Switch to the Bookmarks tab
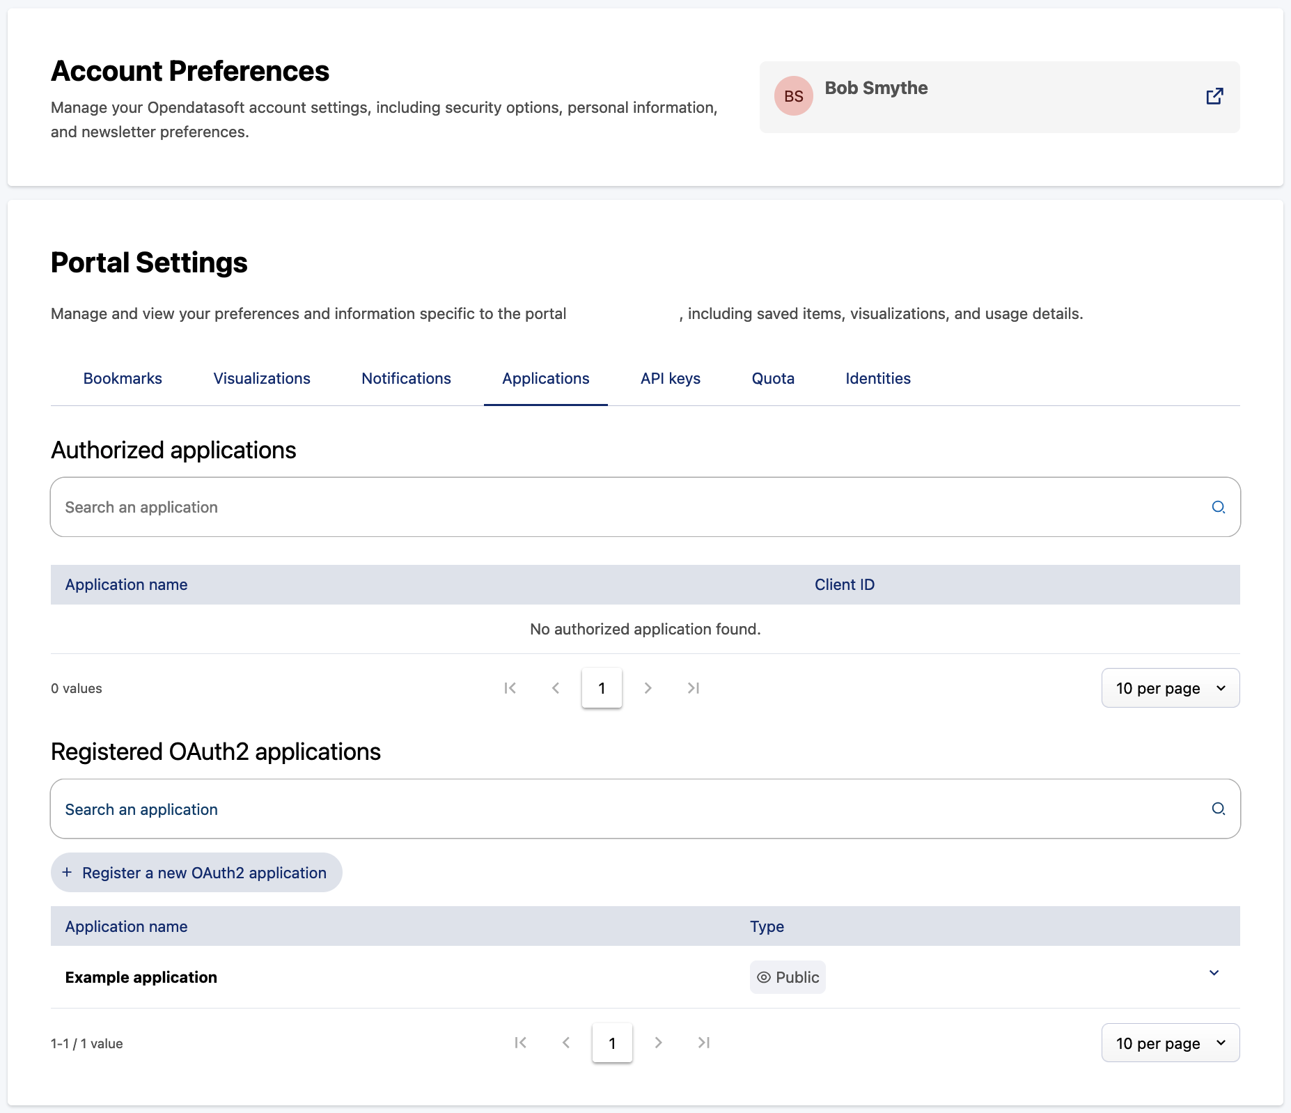The height and width of the screenshot is (1113, 1291). 123,378
